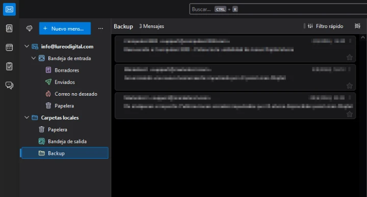Click the info@lureodigital.com account mail icon

(x=35, y=46)
